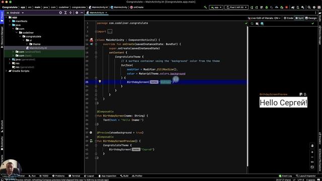Expand the manifests folder
The width and height of the screenshot is (322, 181).
coord(10,21)
